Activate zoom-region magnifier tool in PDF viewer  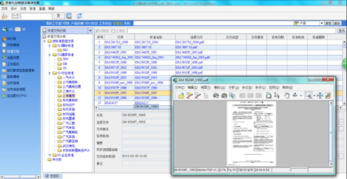tap(308, 95)
